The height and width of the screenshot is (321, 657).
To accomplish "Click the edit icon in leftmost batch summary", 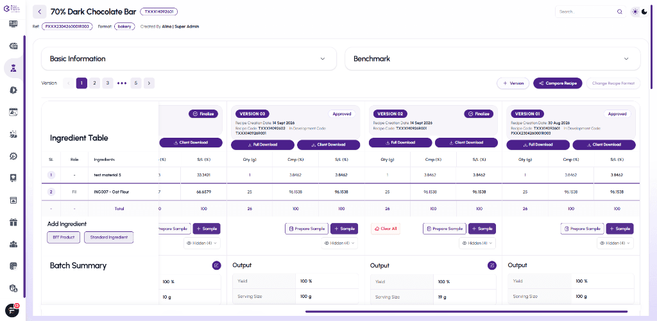I will click(x=216, y=265).
